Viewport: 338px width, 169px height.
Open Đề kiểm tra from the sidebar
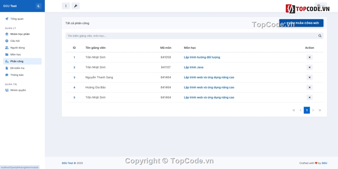[x=17, y=68]
